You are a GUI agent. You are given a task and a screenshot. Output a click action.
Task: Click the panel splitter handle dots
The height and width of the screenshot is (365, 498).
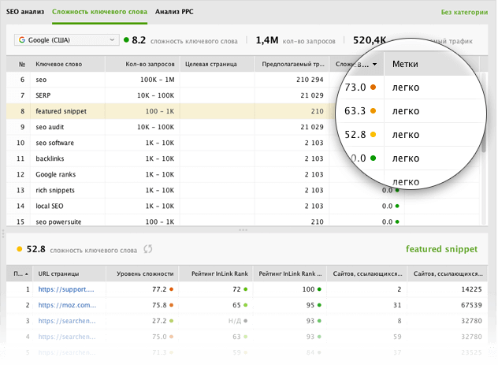click(x=243, y=229)
